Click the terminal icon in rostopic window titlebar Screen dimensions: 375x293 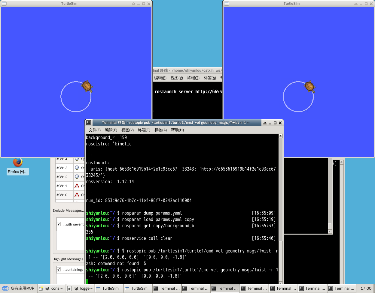click(89, 123)
